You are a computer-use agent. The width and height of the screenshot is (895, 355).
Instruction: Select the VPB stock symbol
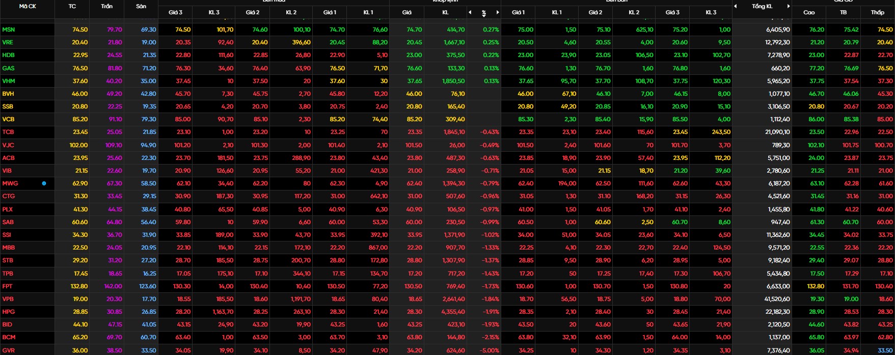click(x=8, y=299)
